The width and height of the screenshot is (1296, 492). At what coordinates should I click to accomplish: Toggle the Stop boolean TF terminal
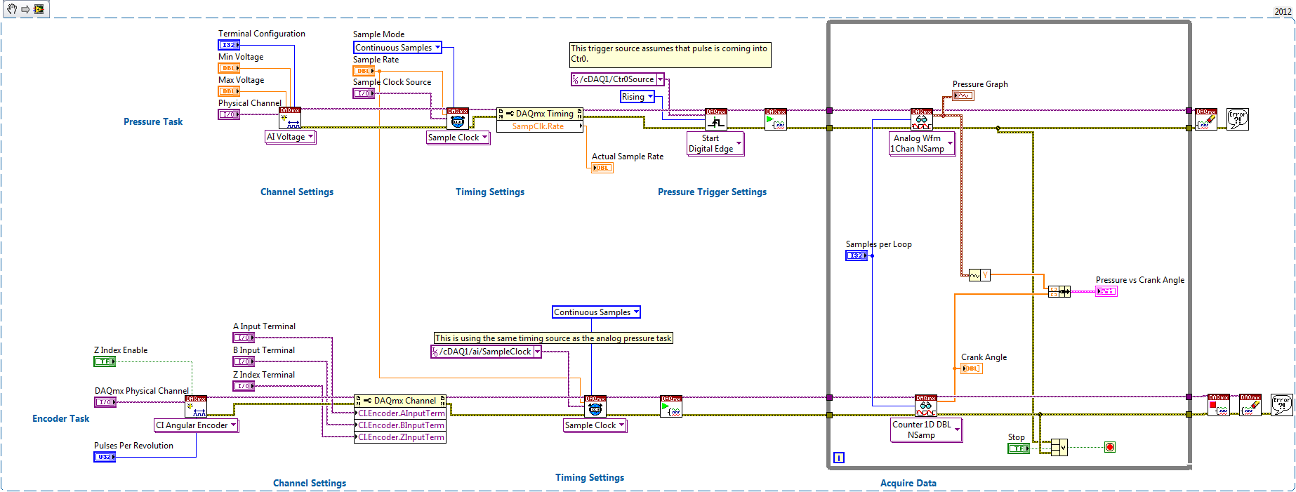coord(1019,448)
